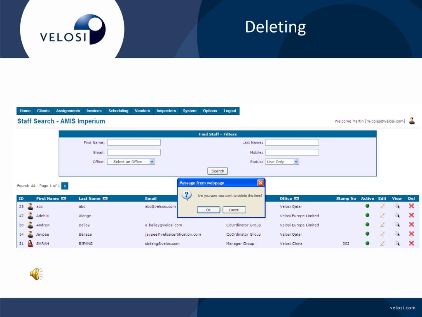This screenshot has height=317, width=422.
Task: Open the Options menu
Action: [210, 111]
